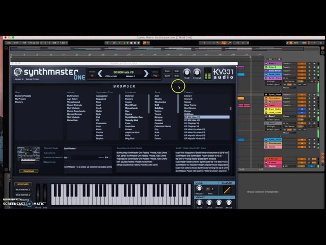Click the Velocity curve display
The width and height of the screenshot is (326, 245).
click(227, 190)
